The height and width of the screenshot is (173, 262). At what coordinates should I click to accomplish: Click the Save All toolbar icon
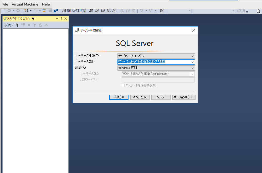pos(56,11)
